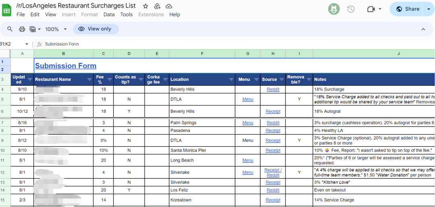This screenshot has width=435, height=207.
Task: Open the Tools menu
Action: point(126,14)
